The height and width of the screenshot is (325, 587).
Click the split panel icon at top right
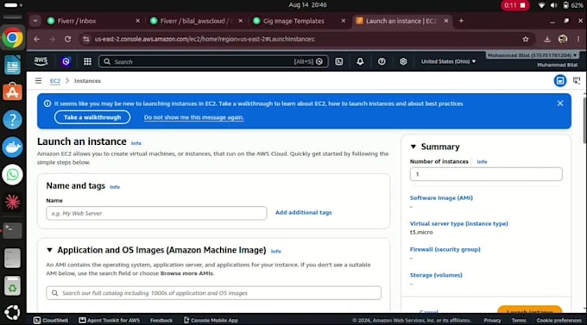point(577,80)
